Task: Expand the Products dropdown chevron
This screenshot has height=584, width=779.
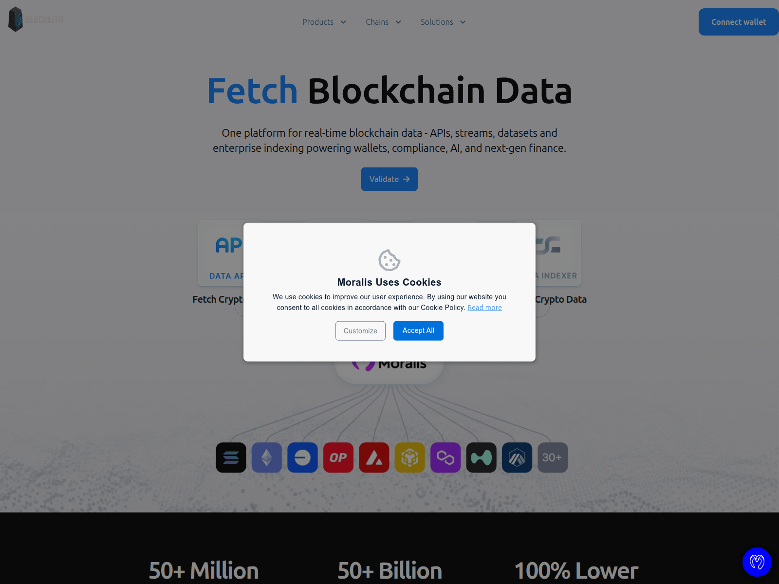Action: pos(343,22)
